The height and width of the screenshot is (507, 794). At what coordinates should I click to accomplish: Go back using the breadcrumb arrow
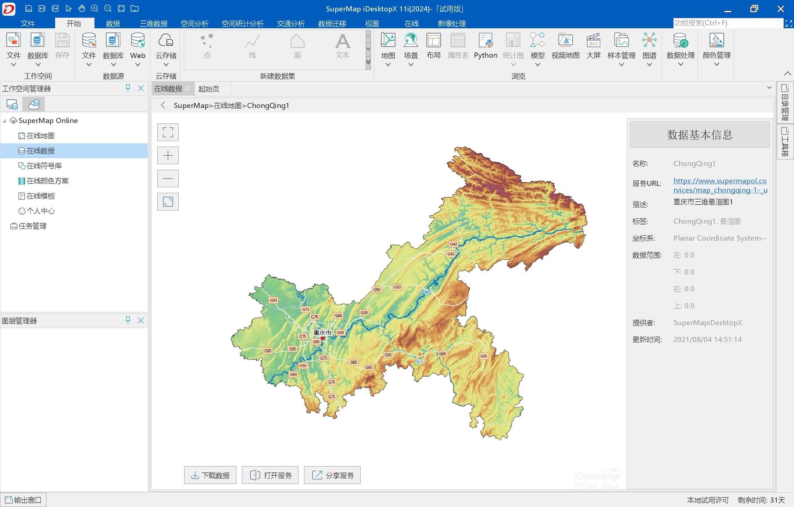point(163,105)
